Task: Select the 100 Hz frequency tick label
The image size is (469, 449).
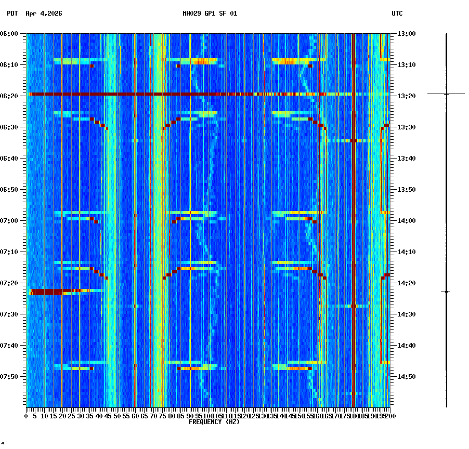Action: click(x=207, y=416)
